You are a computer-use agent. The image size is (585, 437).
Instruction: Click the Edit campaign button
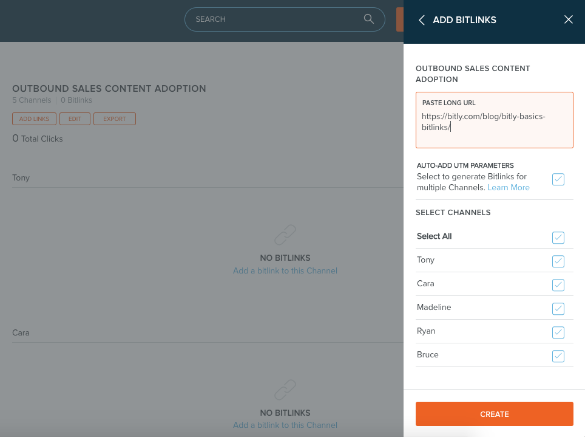coord(75,119)
